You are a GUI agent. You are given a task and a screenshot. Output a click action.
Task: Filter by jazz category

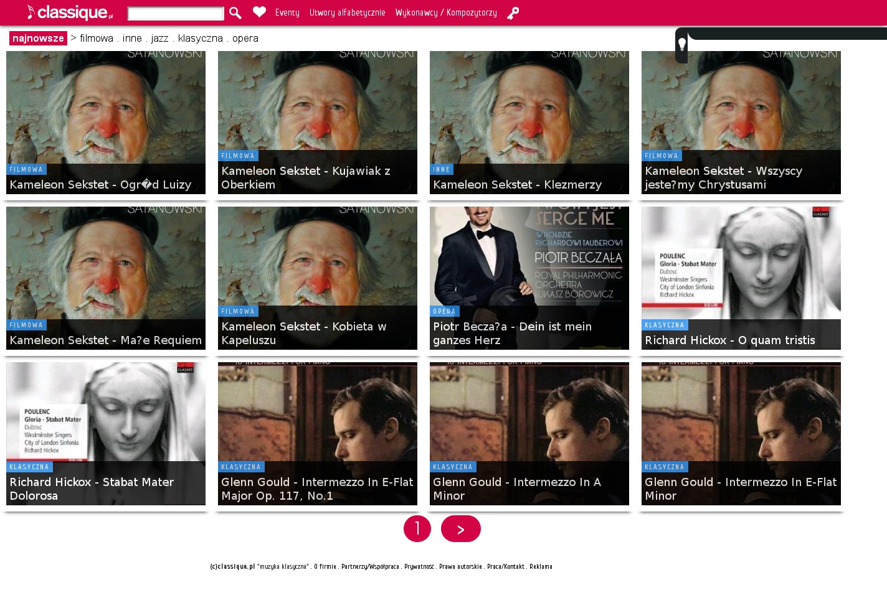[159, 39]
